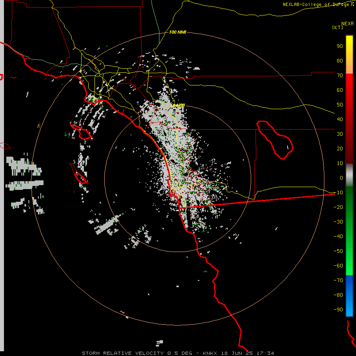Select the -80 value on the velocity scale

[x=338, y=295]
